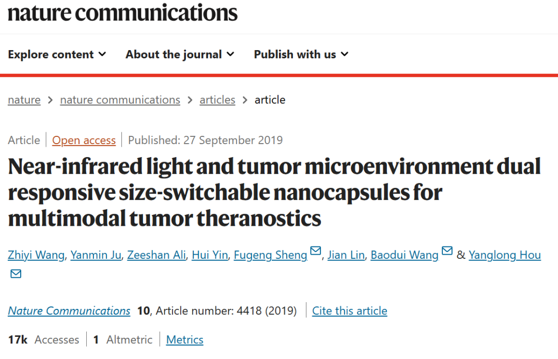
Task: Go to the nature breadcrumb link
Action: point(24,100)
